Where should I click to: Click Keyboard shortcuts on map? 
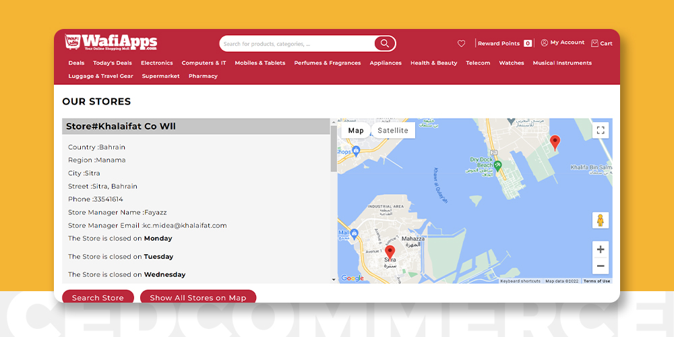520,281
